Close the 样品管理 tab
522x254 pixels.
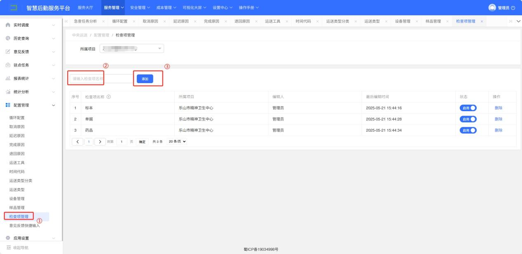(447, 21)
